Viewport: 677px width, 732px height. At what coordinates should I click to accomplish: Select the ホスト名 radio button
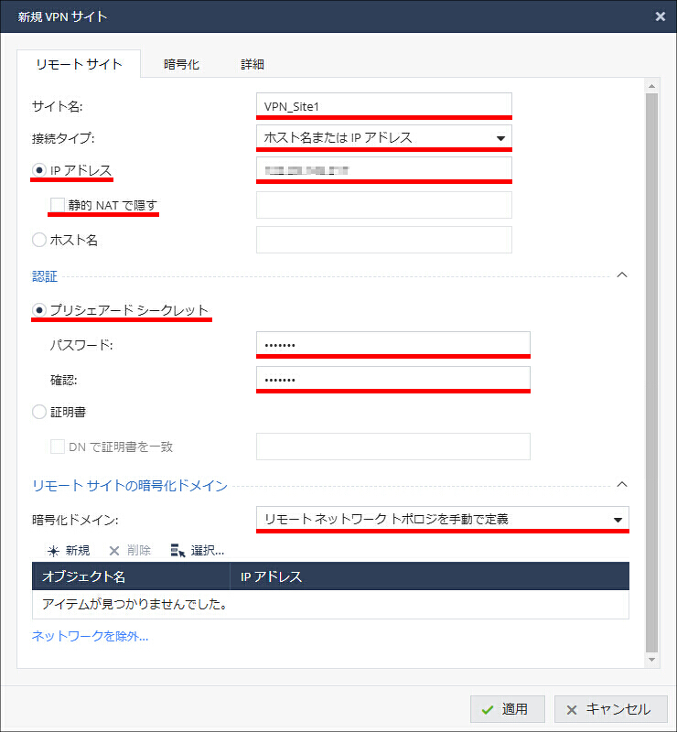point(39,240)
